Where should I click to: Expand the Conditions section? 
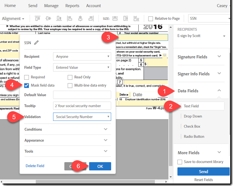coord(68,129)
